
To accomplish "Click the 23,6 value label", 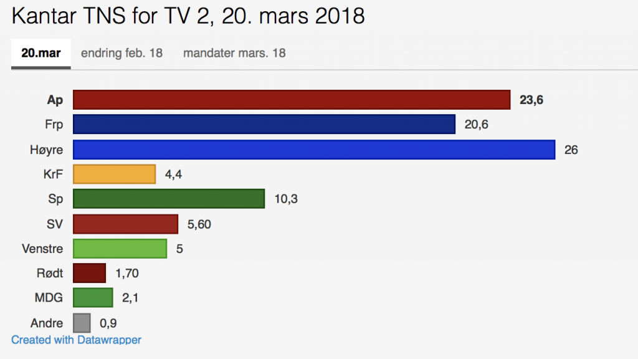I will 531,100.
